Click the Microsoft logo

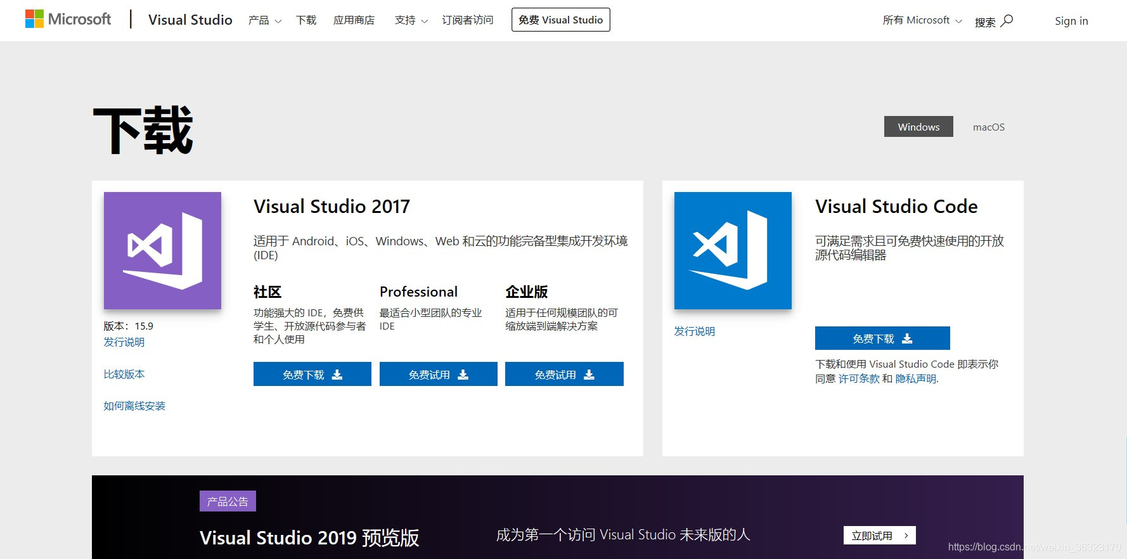point(68,19)
